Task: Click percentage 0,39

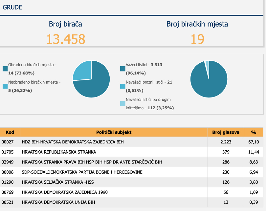Action: tap(254, 202)
